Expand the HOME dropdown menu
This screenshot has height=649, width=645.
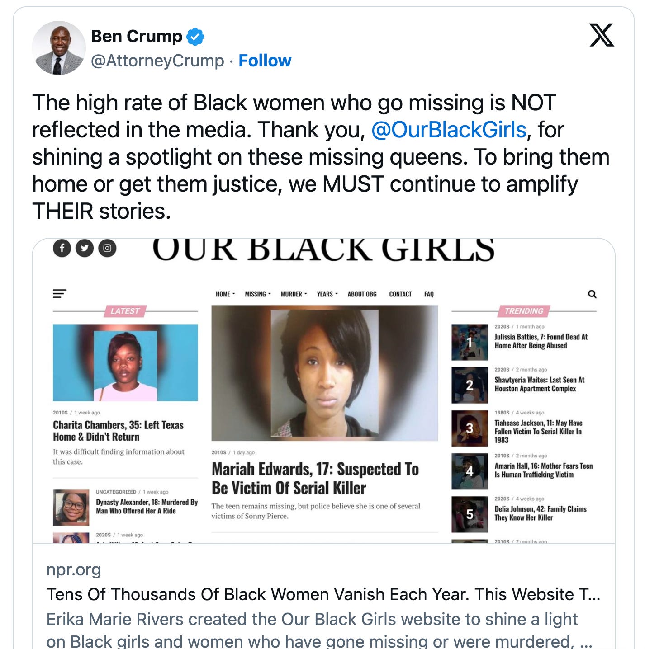pos(225,294)
